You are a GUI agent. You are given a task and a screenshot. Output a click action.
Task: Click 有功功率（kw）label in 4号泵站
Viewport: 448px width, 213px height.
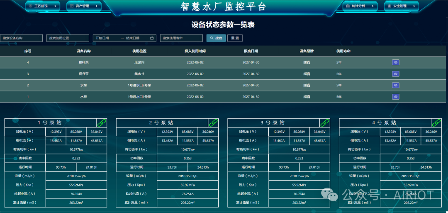pyautogui.click(x=359, y=149)
